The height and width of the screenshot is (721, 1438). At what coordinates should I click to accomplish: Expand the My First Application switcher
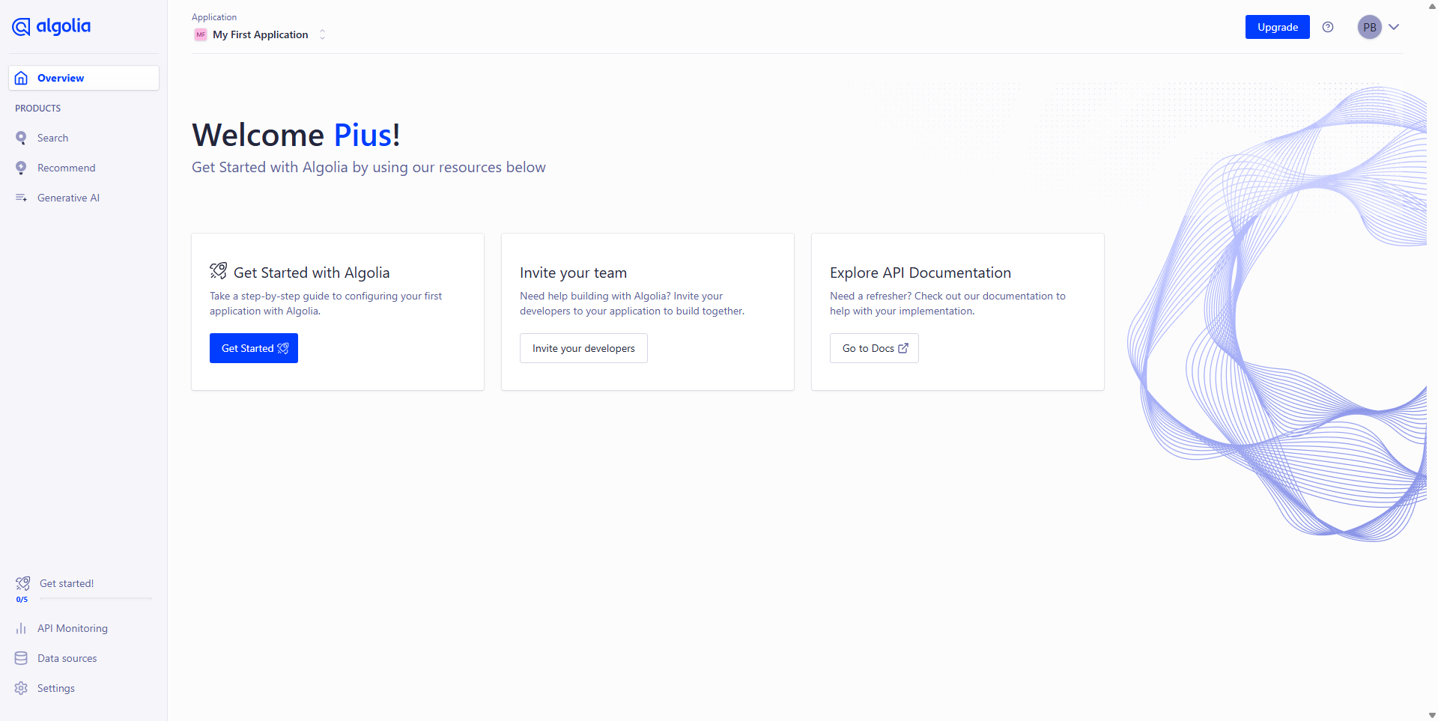point(322,34)
